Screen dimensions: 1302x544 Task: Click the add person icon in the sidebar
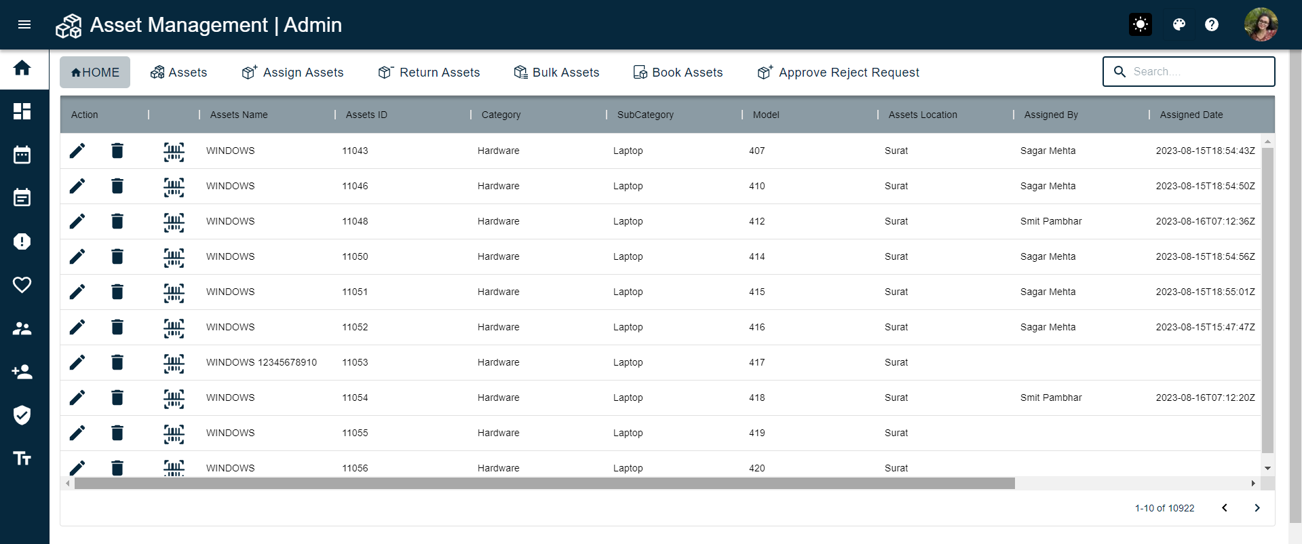[22, 372]
